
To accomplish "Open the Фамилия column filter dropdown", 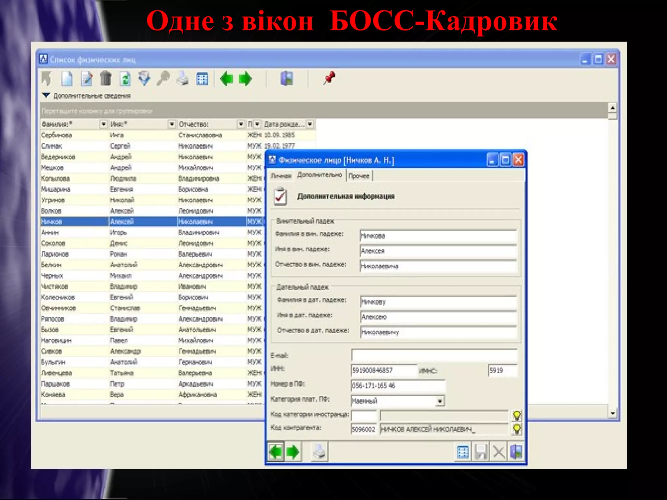I will pyautogui.click(x=103, y=124).
